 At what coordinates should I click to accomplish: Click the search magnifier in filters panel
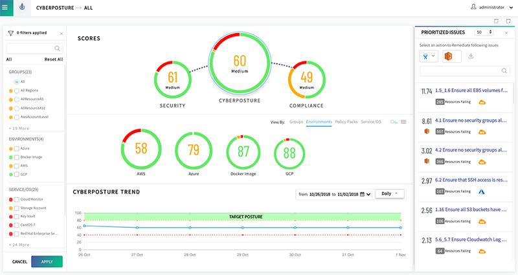coord(57,48)
